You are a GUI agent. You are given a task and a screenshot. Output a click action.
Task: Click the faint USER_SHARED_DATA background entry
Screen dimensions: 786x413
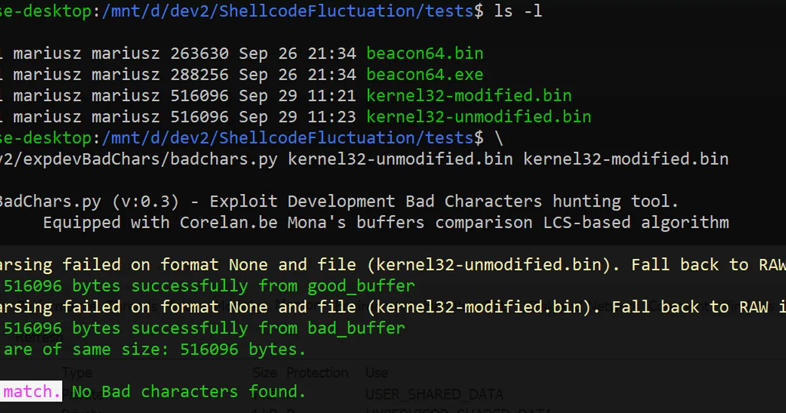434,395
